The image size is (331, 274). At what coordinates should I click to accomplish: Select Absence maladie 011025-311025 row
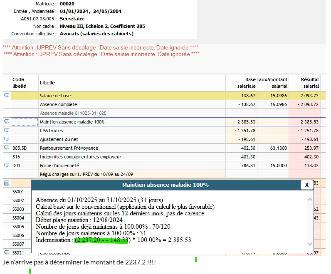(73, 113)
